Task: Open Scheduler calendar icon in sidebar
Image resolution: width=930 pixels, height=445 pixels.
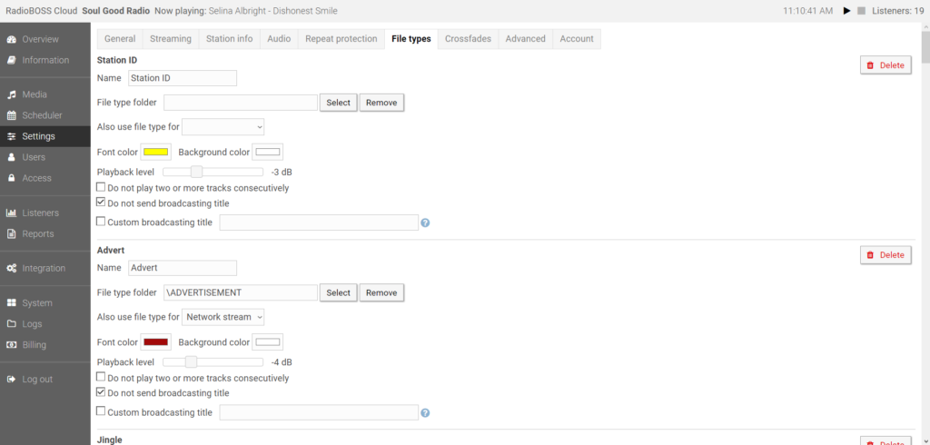Action: click(x=12, y=115)
